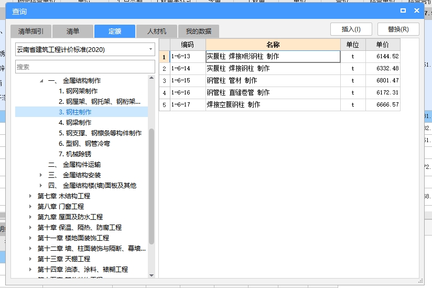432x288 pixels.
Task: Select row header number 1
Action: point(164,57)
